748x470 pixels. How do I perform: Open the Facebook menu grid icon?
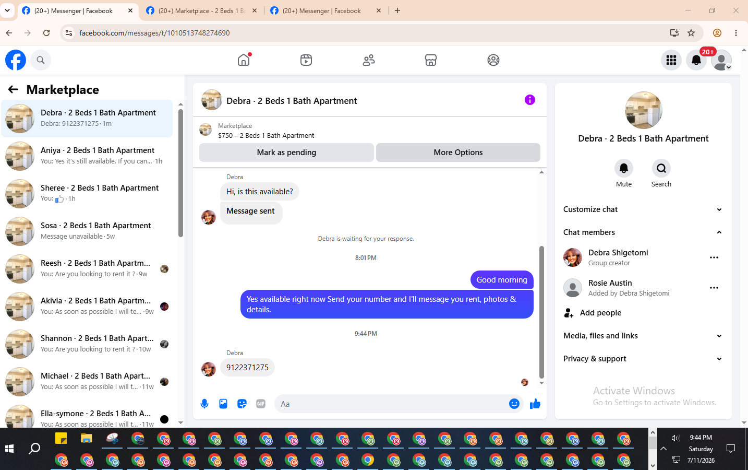(x=671, y=60)
